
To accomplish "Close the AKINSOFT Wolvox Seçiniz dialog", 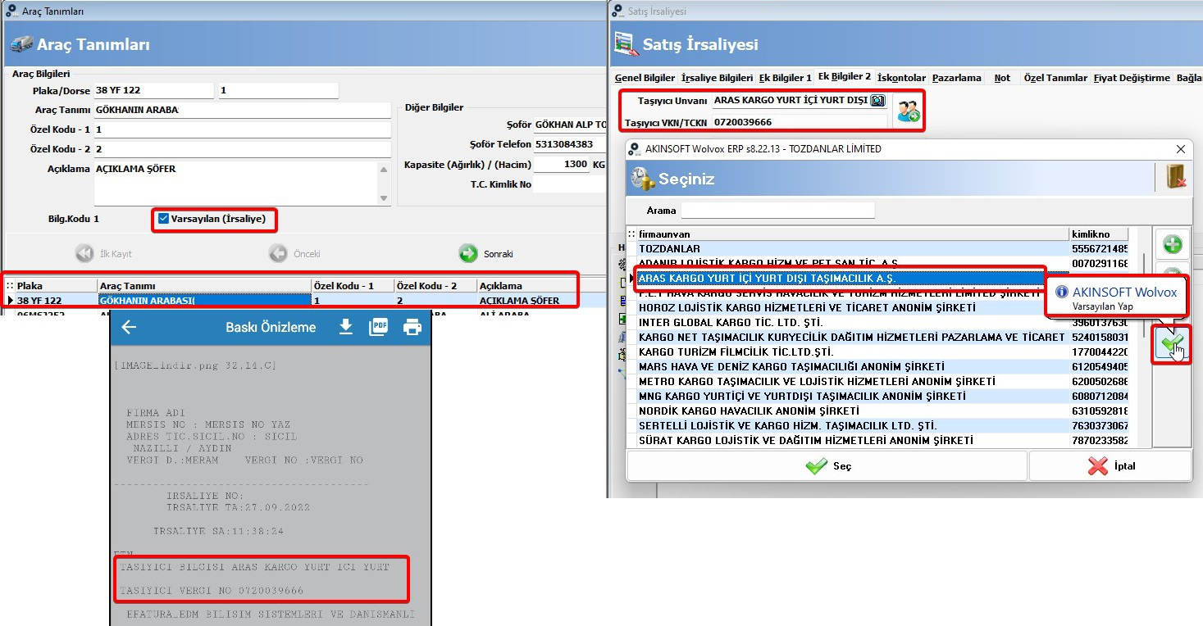I will [1181, 149].
